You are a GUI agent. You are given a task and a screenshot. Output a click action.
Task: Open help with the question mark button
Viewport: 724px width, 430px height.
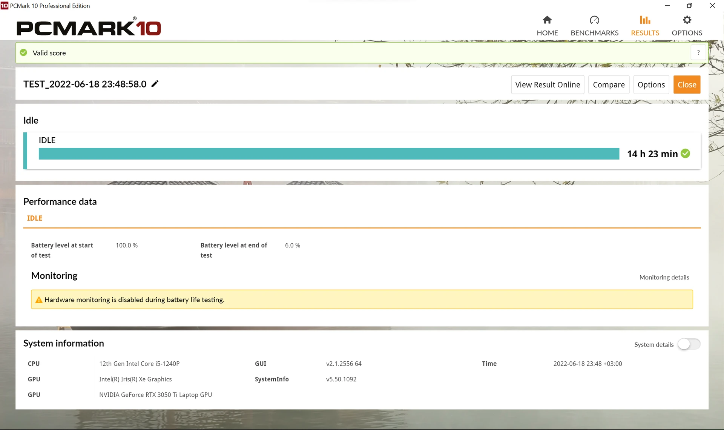[698, 52]
